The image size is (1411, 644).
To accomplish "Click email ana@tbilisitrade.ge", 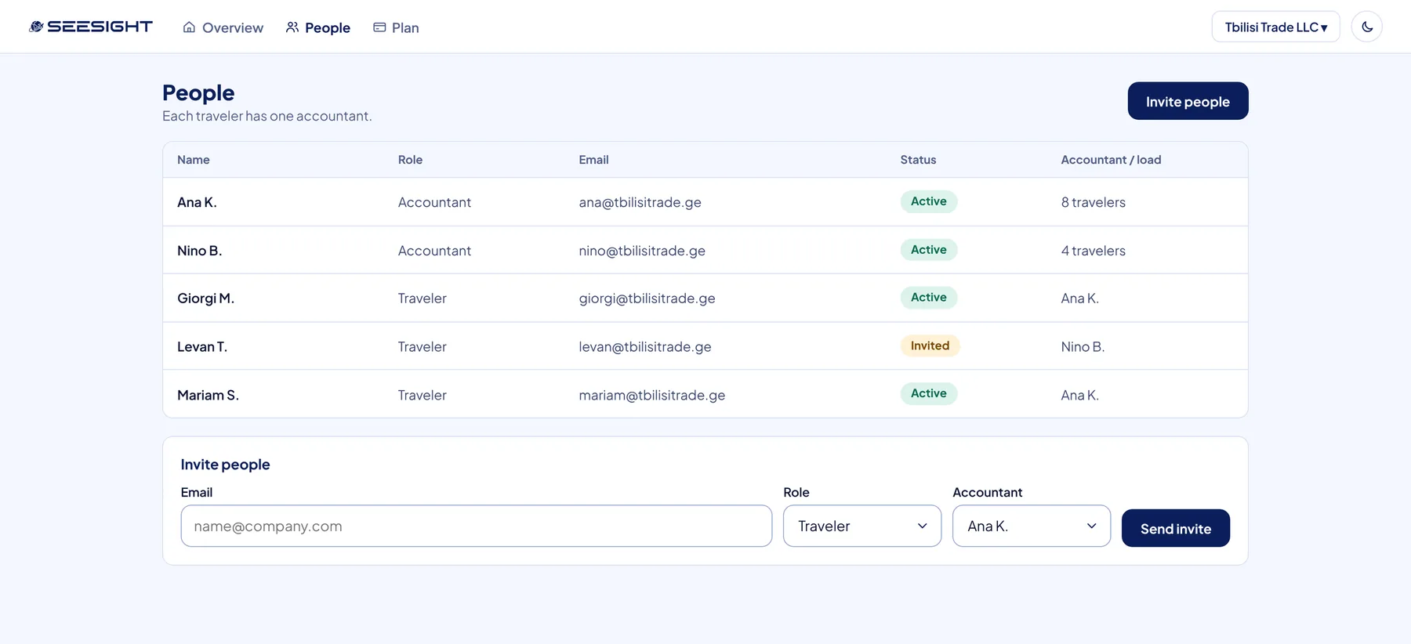I will coord(640,202).
